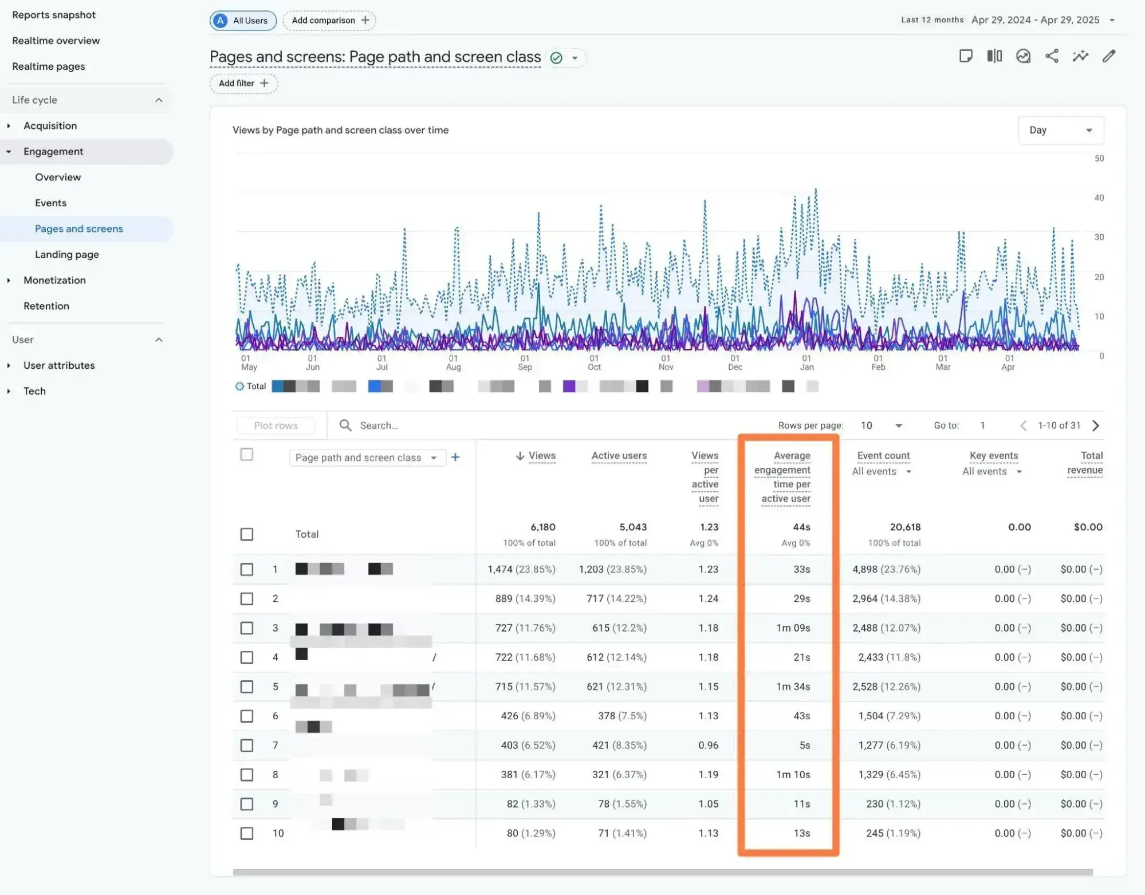Screen dimensions: 1145x895
Task: Switch to the Landing page report
Action: click(x=67, y=254)
